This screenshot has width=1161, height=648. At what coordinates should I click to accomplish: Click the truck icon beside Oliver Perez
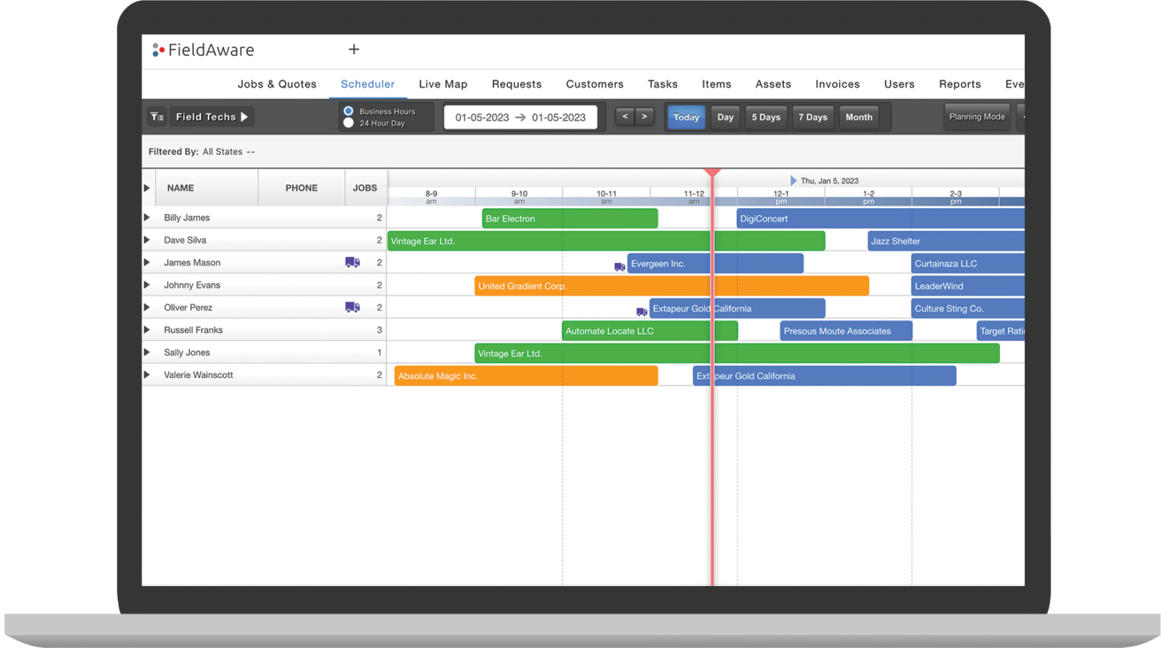click(x=352, y=307)
